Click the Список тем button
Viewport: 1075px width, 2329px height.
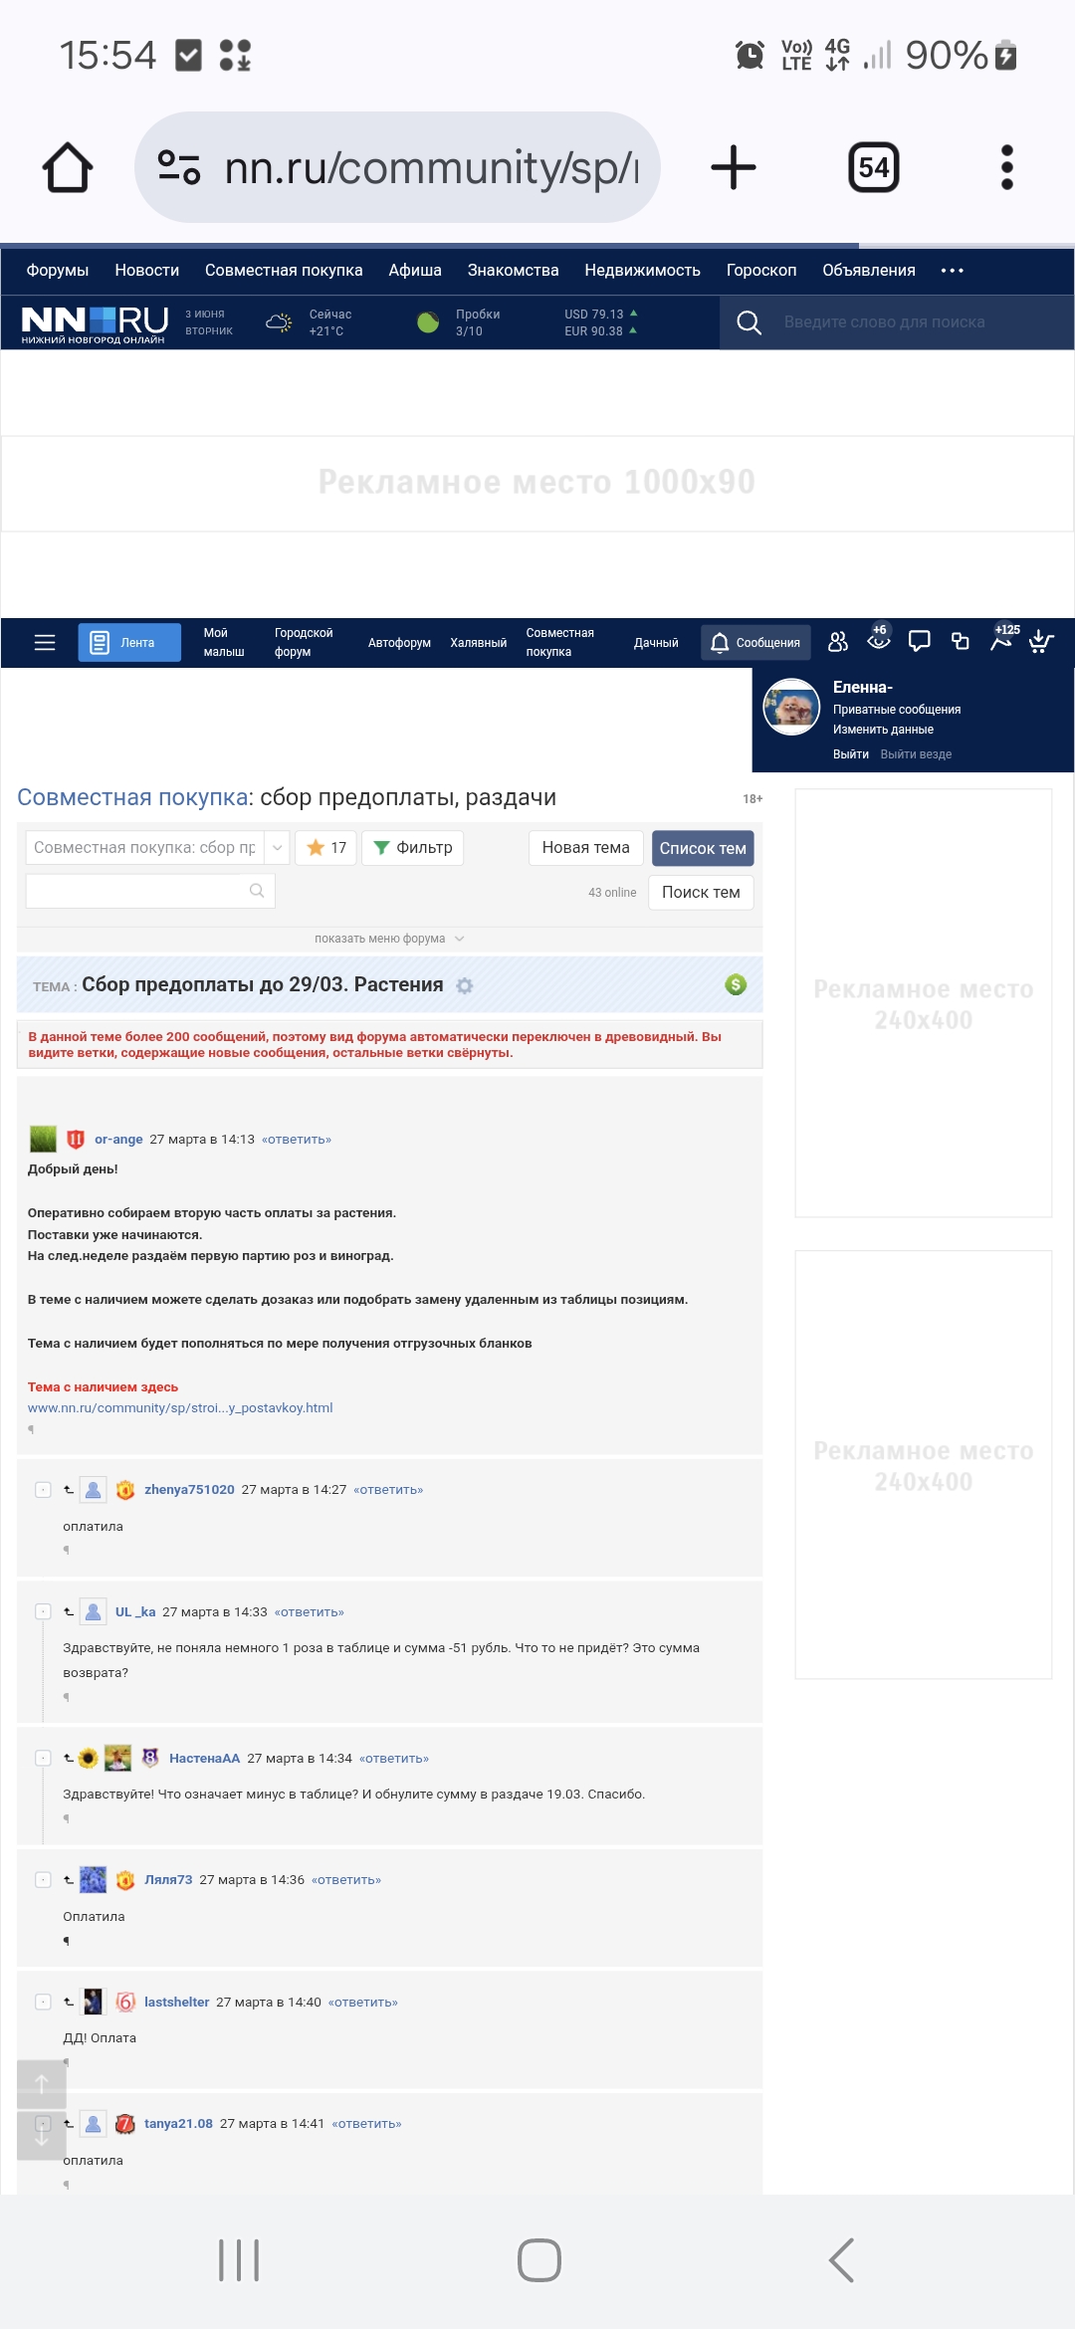click(x=703, y=848)
